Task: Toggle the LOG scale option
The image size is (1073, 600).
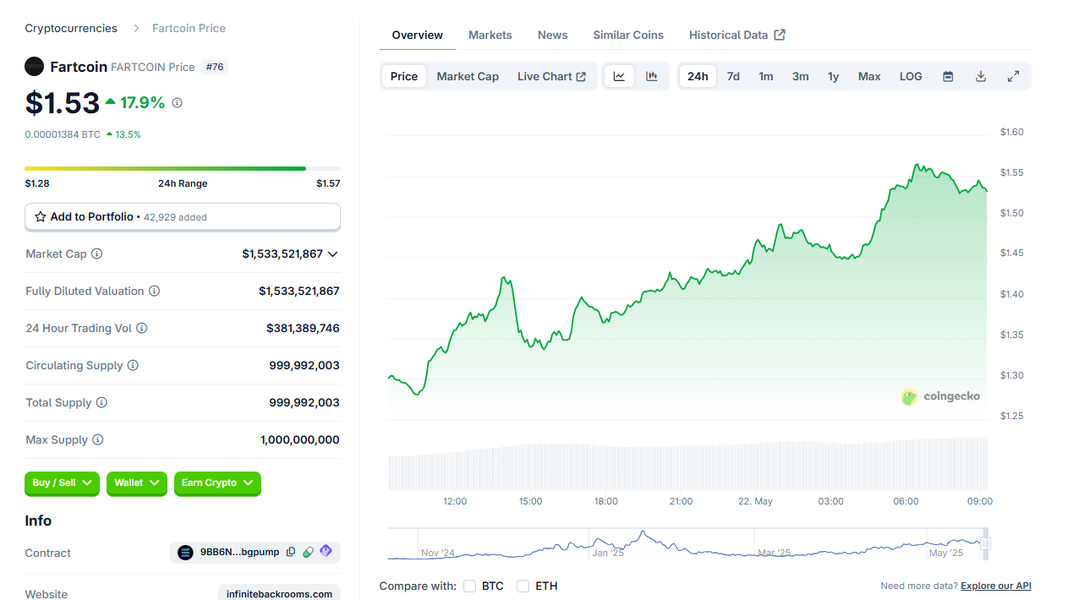Action: [x=911, y=76]
